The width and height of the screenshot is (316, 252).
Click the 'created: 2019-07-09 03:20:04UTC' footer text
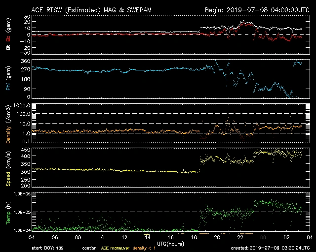point(270,248)
